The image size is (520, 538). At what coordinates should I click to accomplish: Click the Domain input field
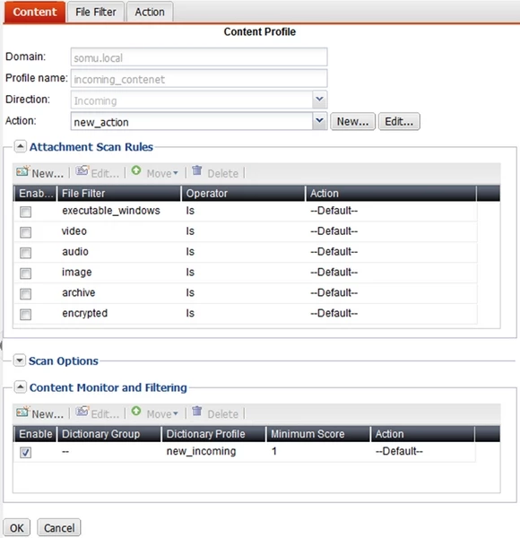pyautogui.click(x=199, y=57)
